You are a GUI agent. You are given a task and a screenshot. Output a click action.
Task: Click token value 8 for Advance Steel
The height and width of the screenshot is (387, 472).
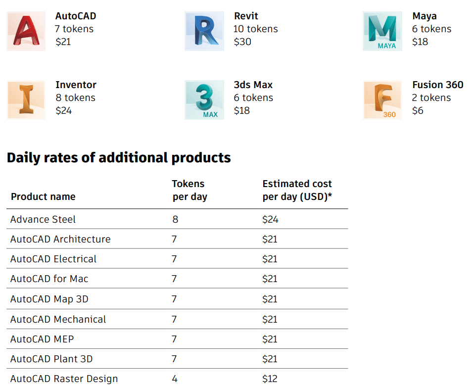[x=175, y=219]
